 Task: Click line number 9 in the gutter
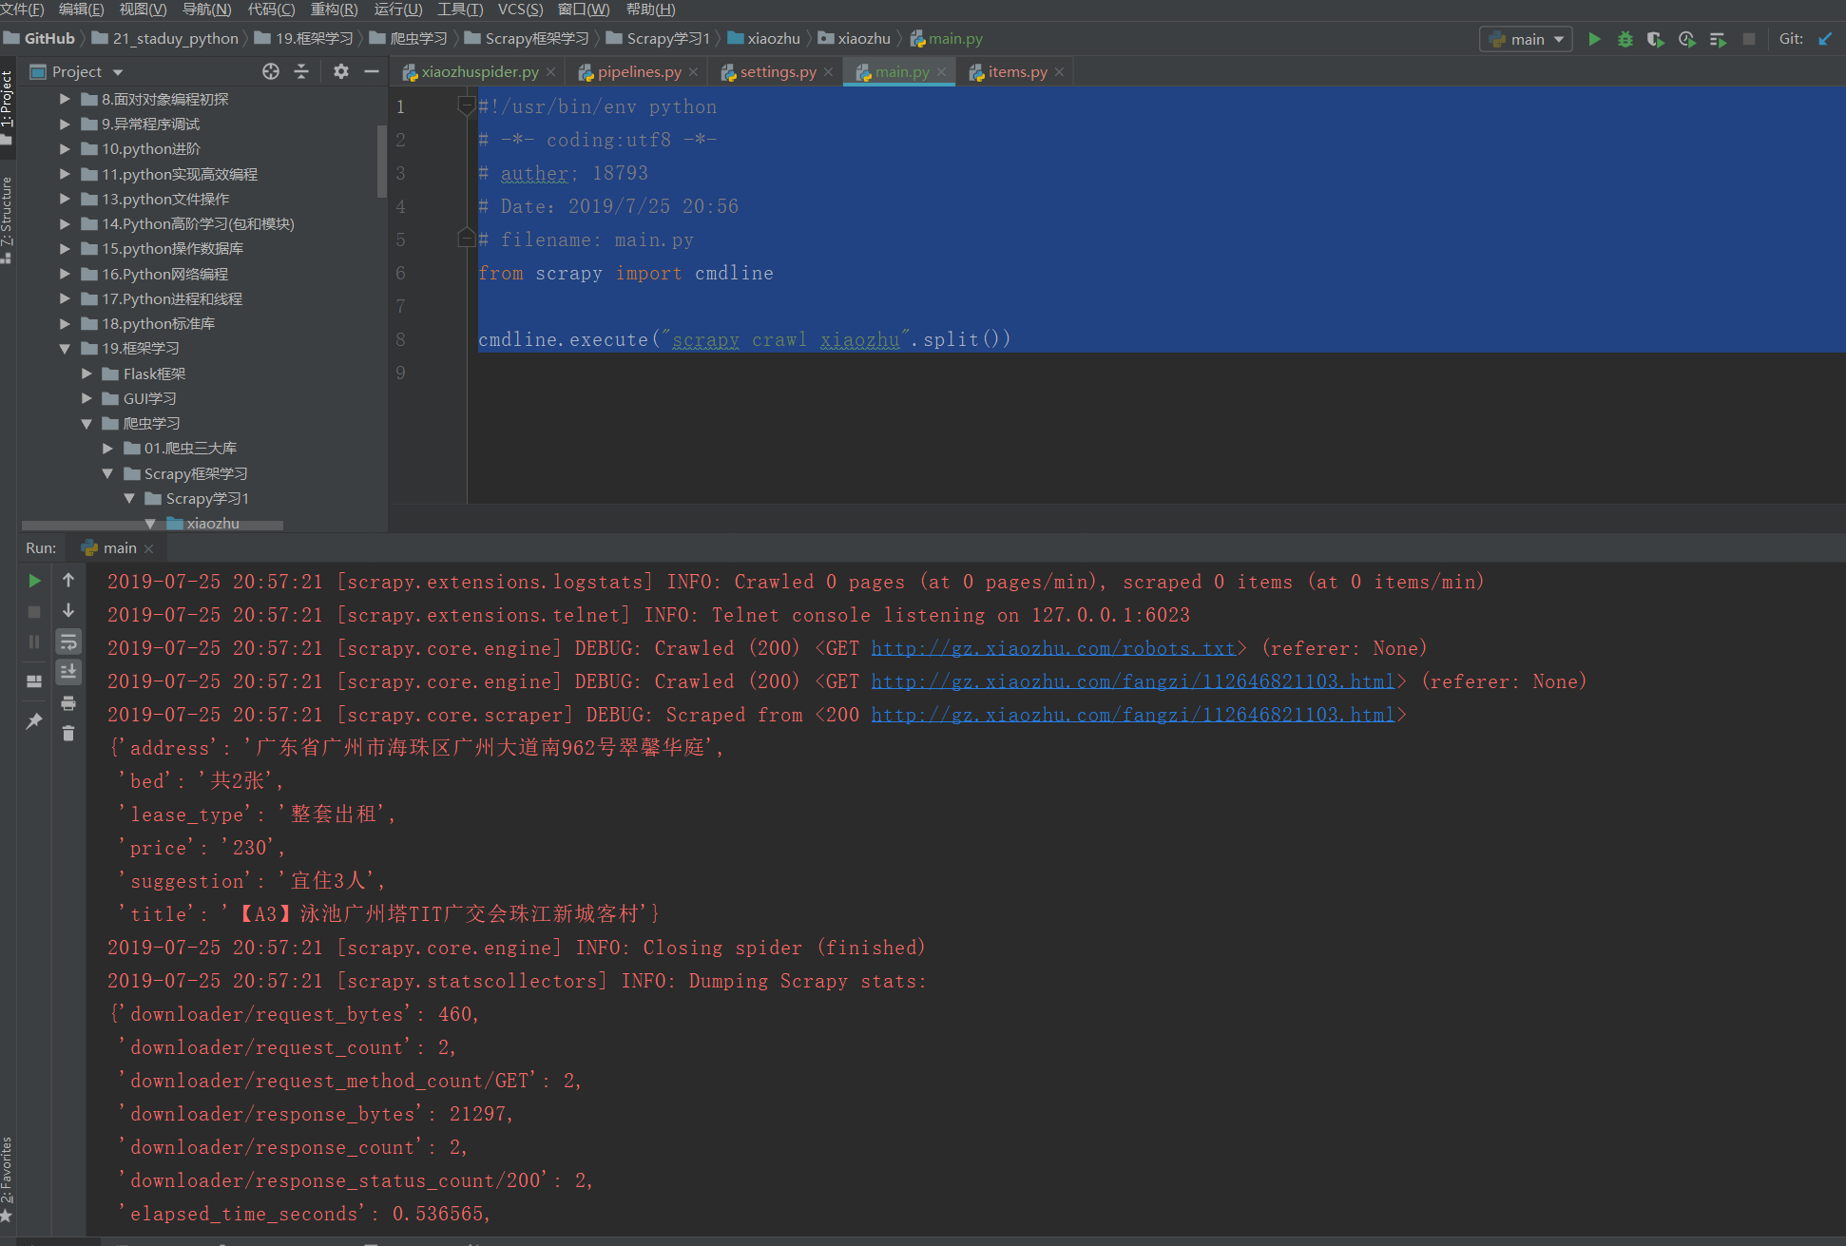(x=401, y=373)
